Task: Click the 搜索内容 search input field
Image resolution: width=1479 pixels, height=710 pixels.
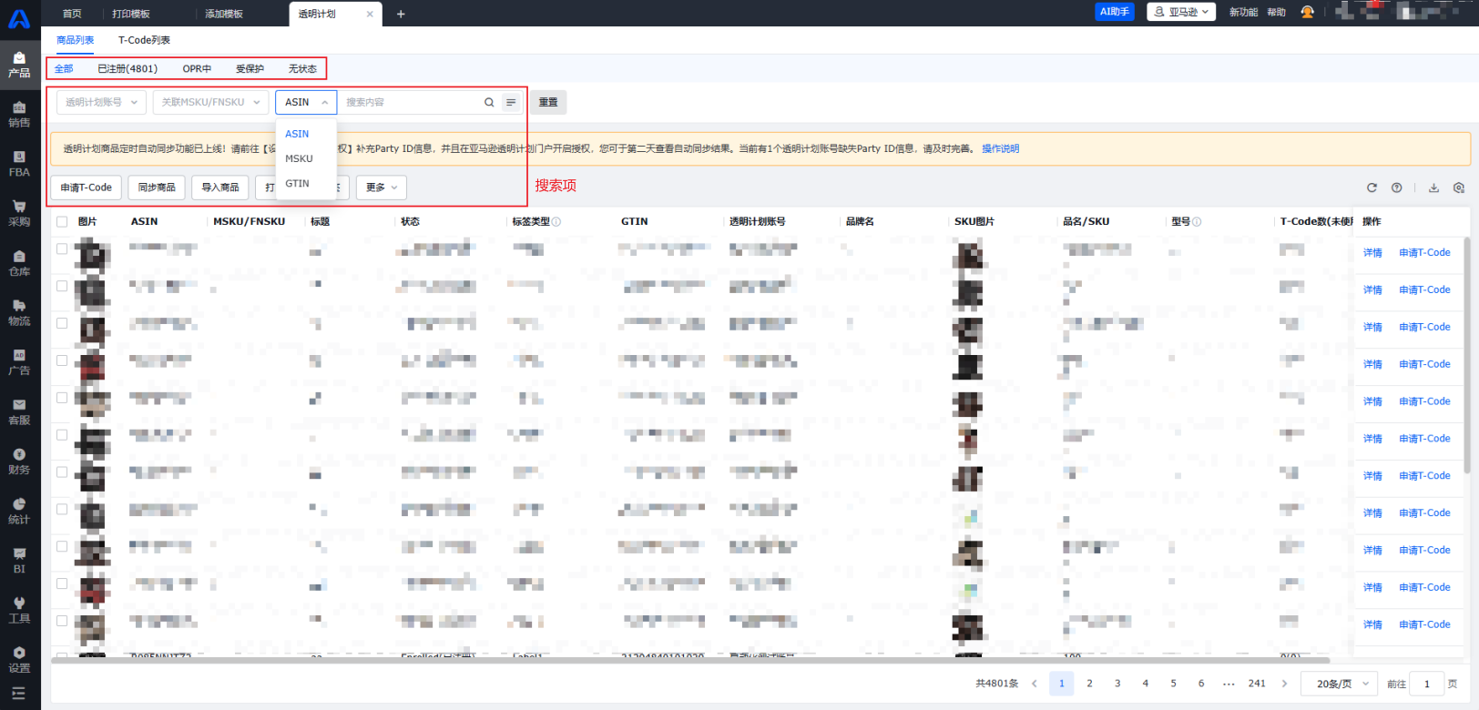Action: point(410,102)
